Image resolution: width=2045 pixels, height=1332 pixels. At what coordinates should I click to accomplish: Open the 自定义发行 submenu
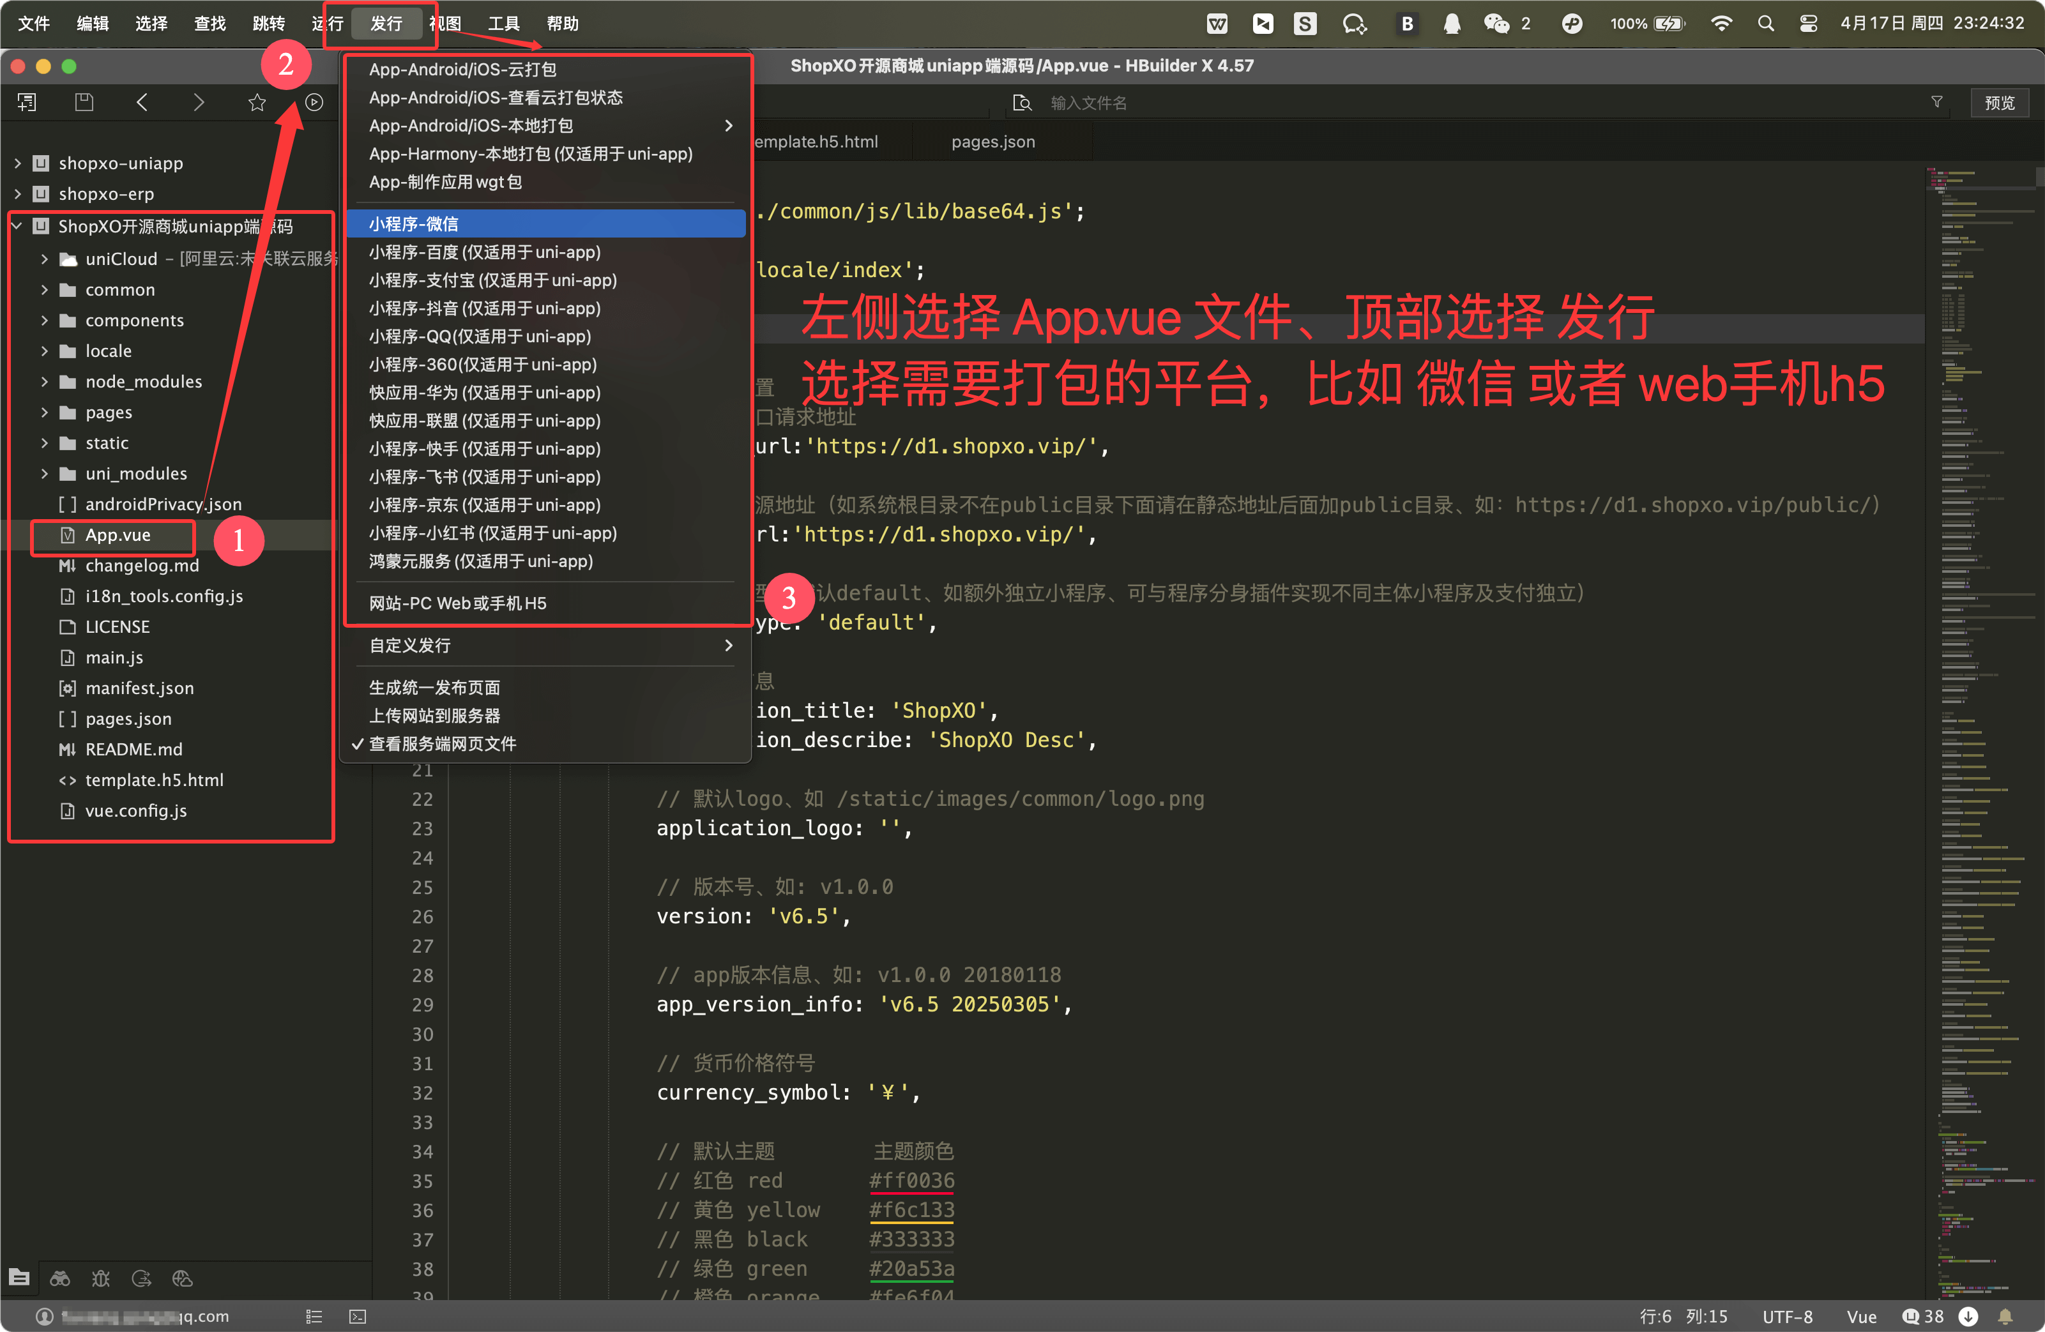pos(547,646)
